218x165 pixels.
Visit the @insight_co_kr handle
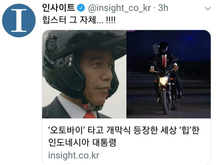tap(119, 8)
